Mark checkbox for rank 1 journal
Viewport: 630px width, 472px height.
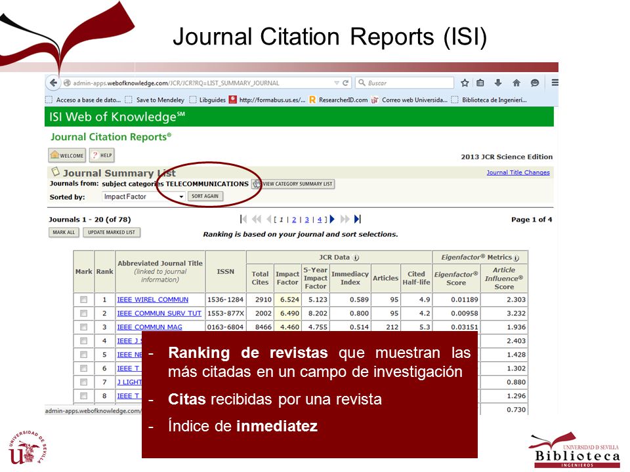point(83,300)
